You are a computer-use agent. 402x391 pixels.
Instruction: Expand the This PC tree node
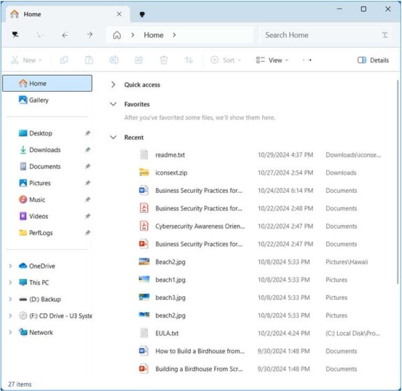click(10, 283)
